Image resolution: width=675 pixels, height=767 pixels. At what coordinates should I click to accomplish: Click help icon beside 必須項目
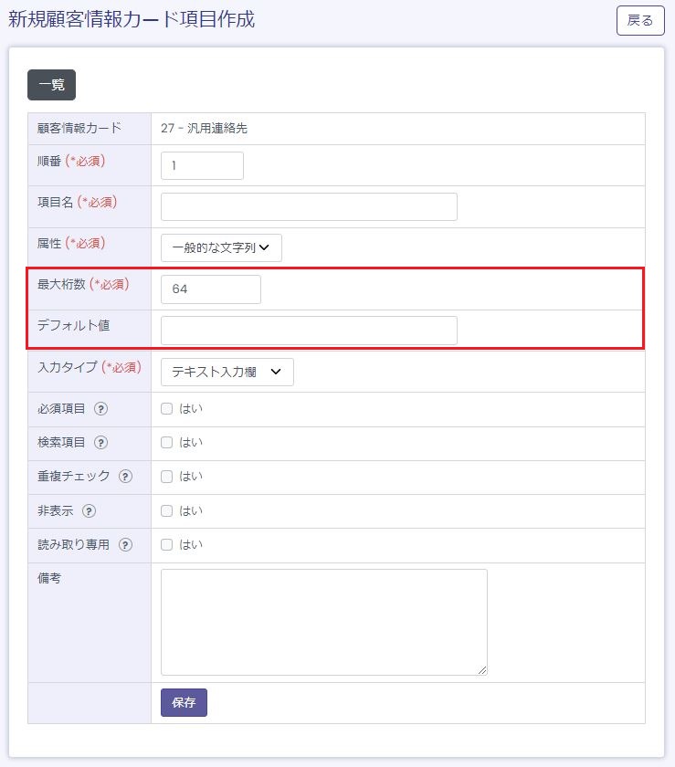click(x=101, y=409)
